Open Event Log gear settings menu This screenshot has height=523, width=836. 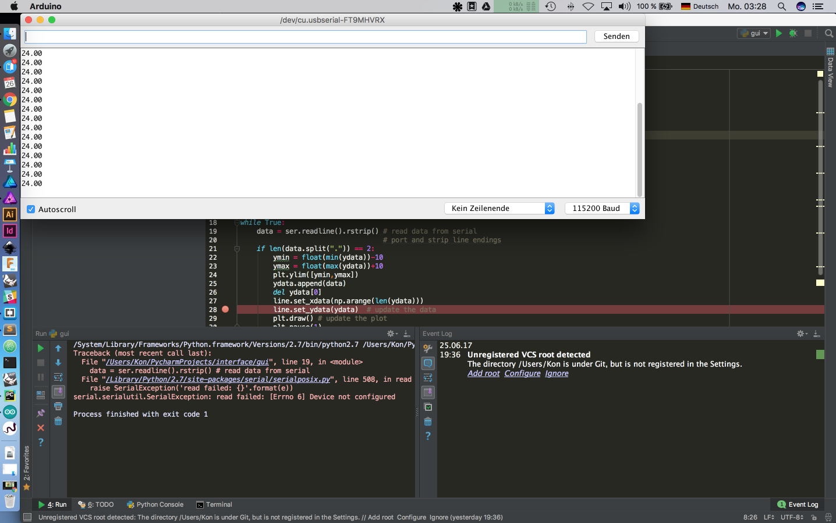(x=802, y=334)
